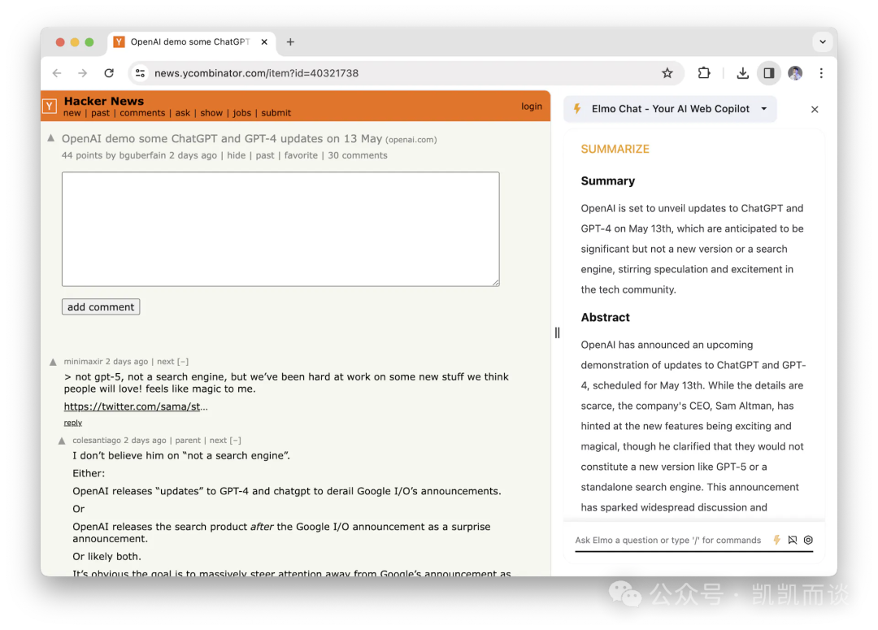Image resolution: width=878 pixels, height=630 pixels.
Task: Click the lightning icon in Elmo input bar
Action: tap(776, 540)
